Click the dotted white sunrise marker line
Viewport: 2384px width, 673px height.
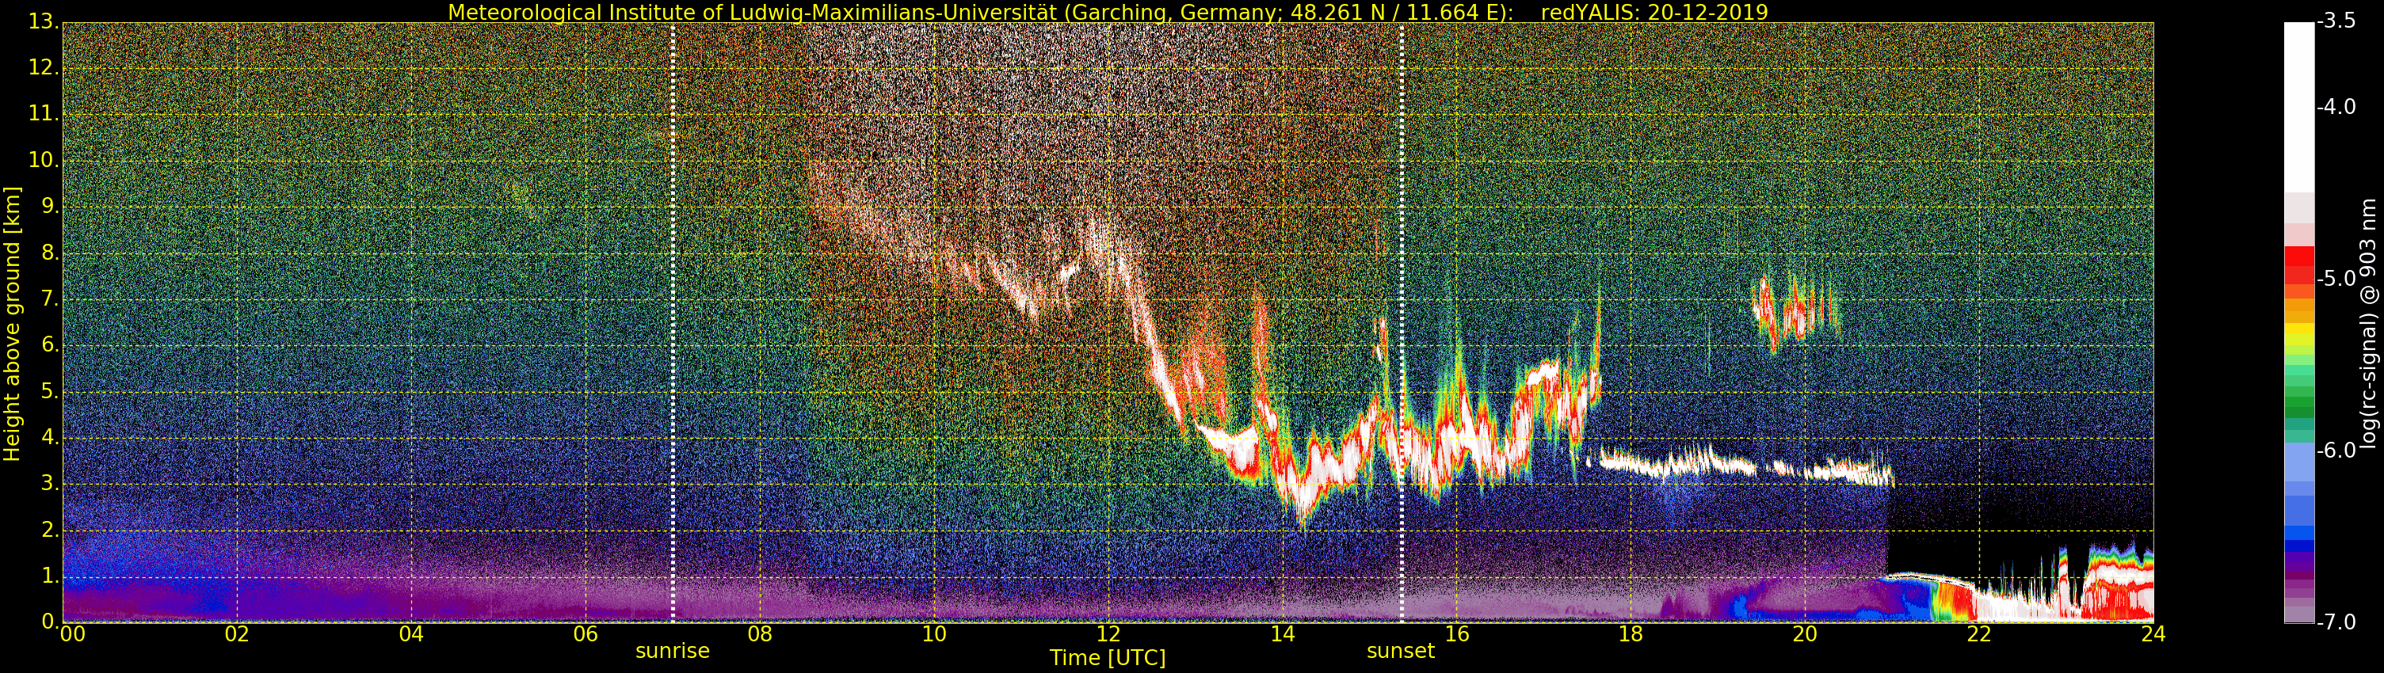click(672, 321)
